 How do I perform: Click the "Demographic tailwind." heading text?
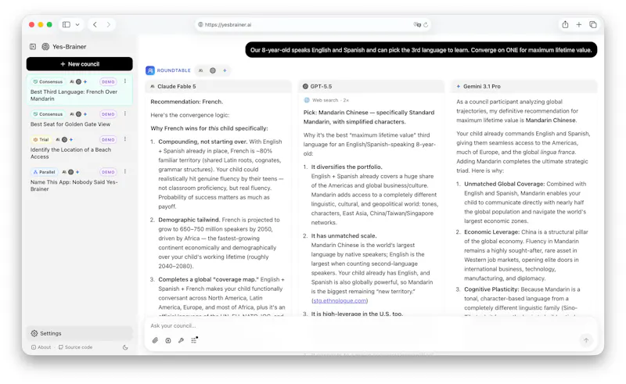pos(189,220)
